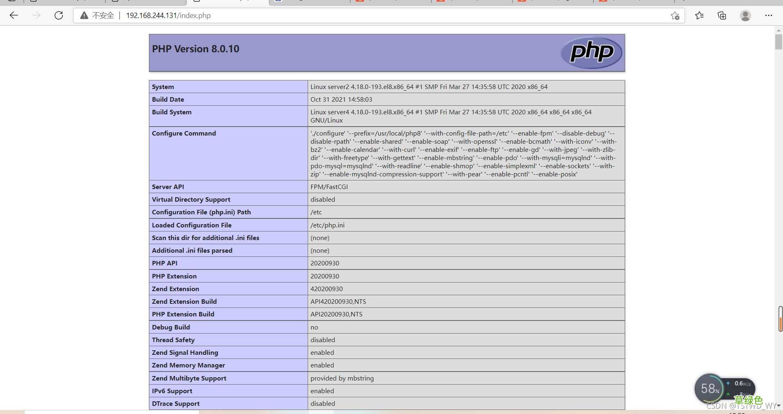Image resolution: width=783 pixels, height=414 pixels.
Task: Click the PHP logo image
Action: point(591,53)
